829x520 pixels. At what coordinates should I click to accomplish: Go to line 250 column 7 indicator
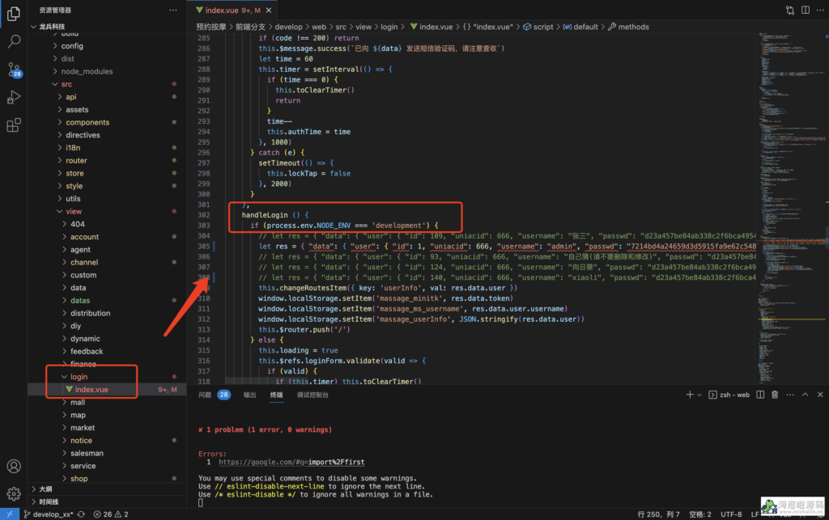pyautogui.click(x=658, y=514)
